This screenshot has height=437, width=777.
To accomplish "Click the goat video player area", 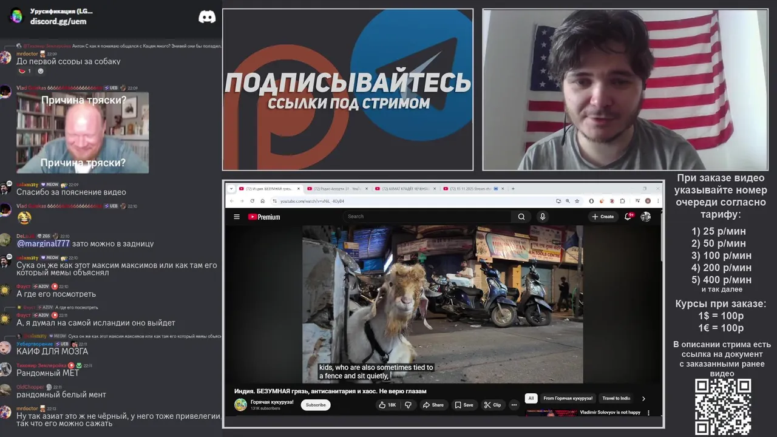I will pyautogui.click(x=443, y=305).
